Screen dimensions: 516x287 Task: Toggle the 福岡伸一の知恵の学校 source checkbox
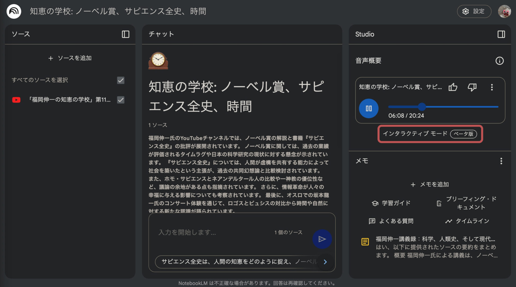[121, 100]
